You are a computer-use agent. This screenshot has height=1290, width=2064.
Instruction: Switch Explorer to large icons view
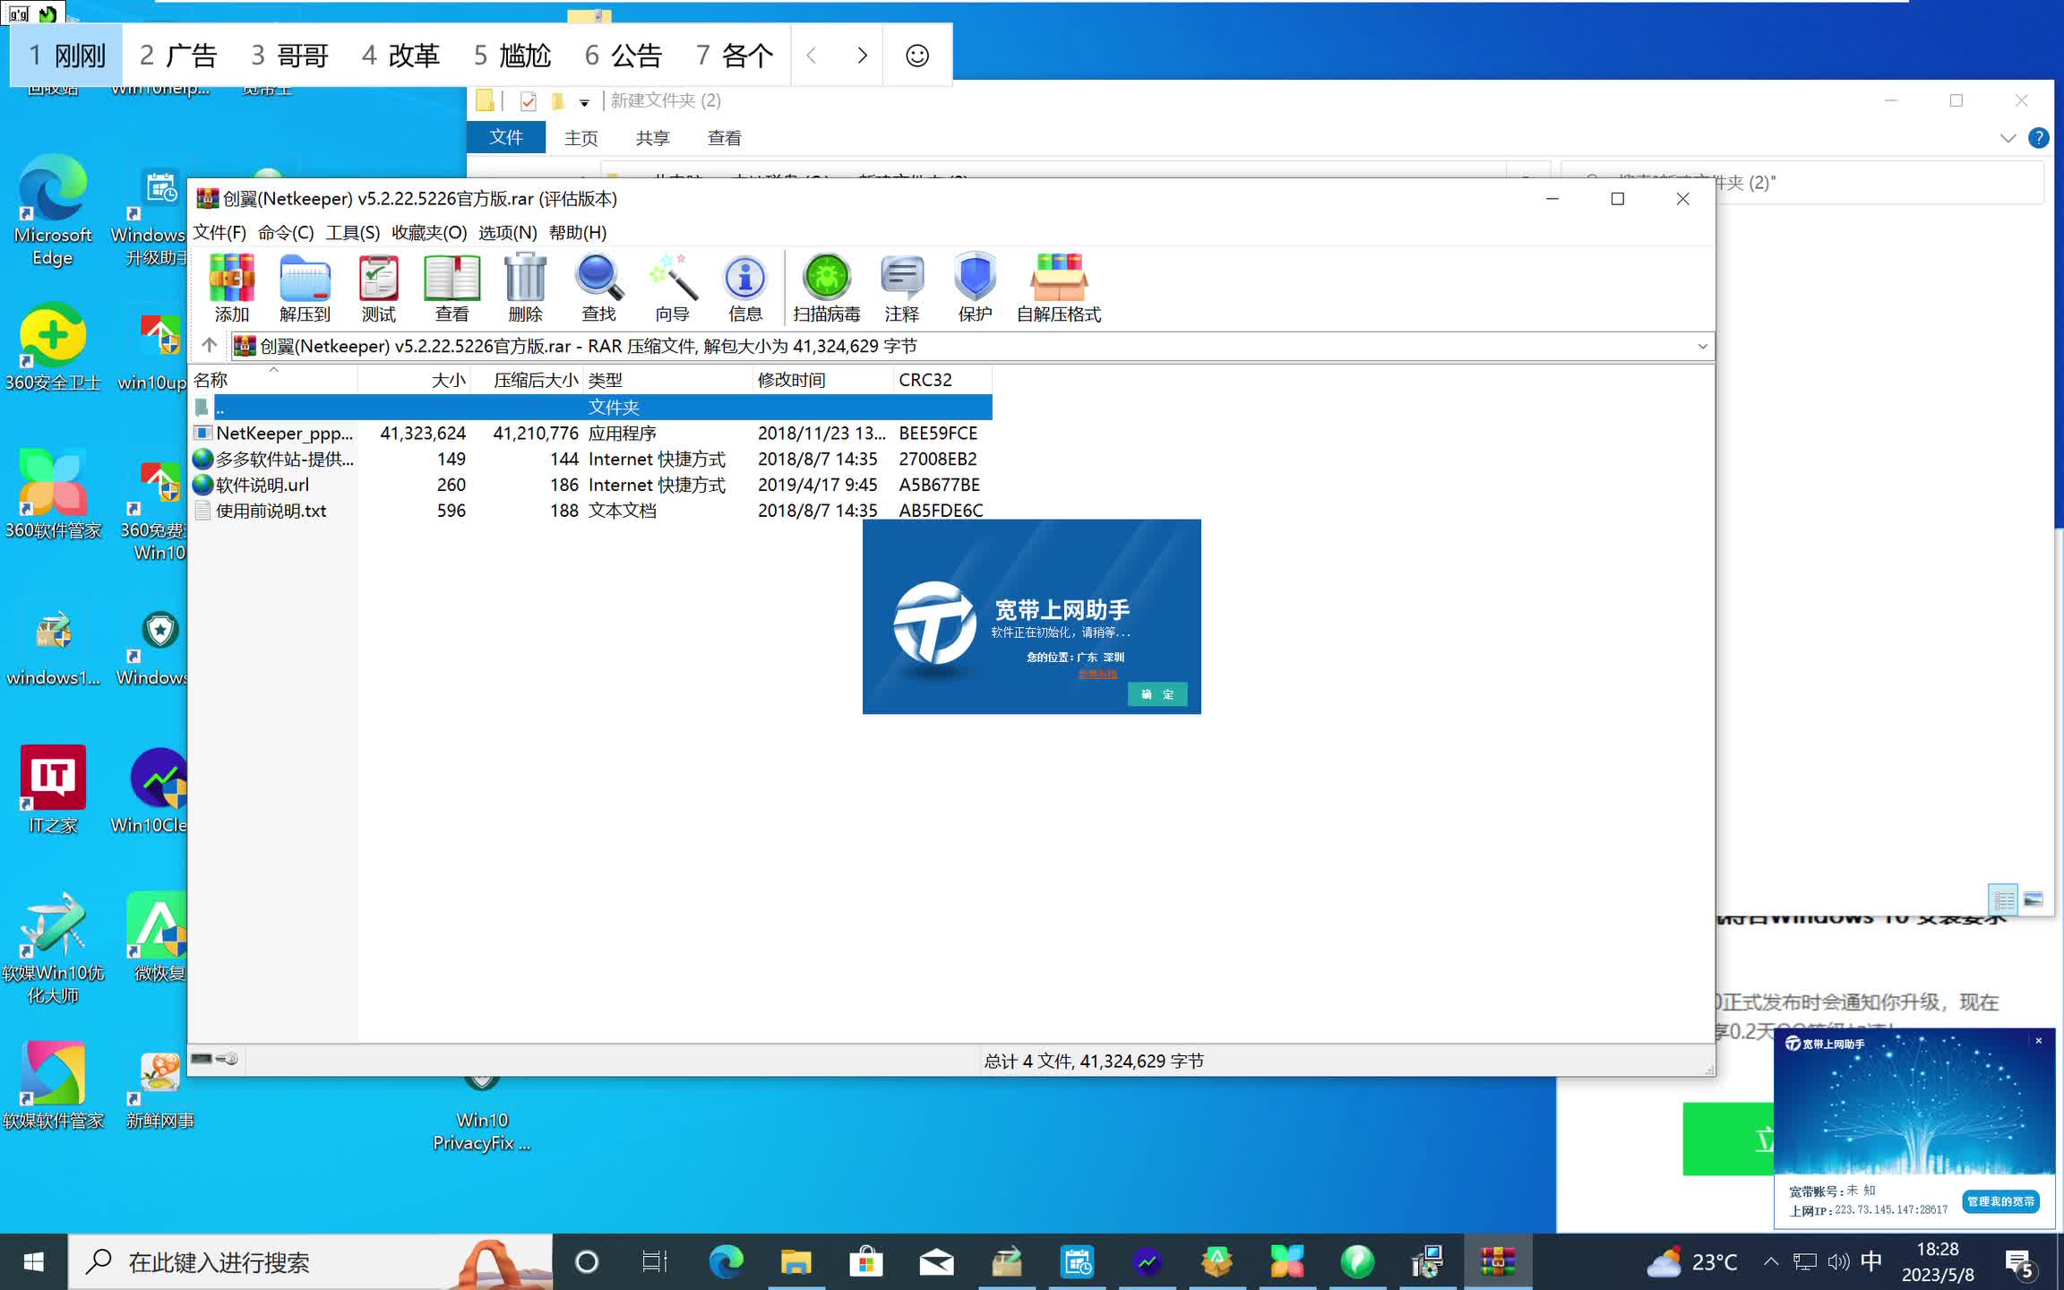pos(2034,899)
